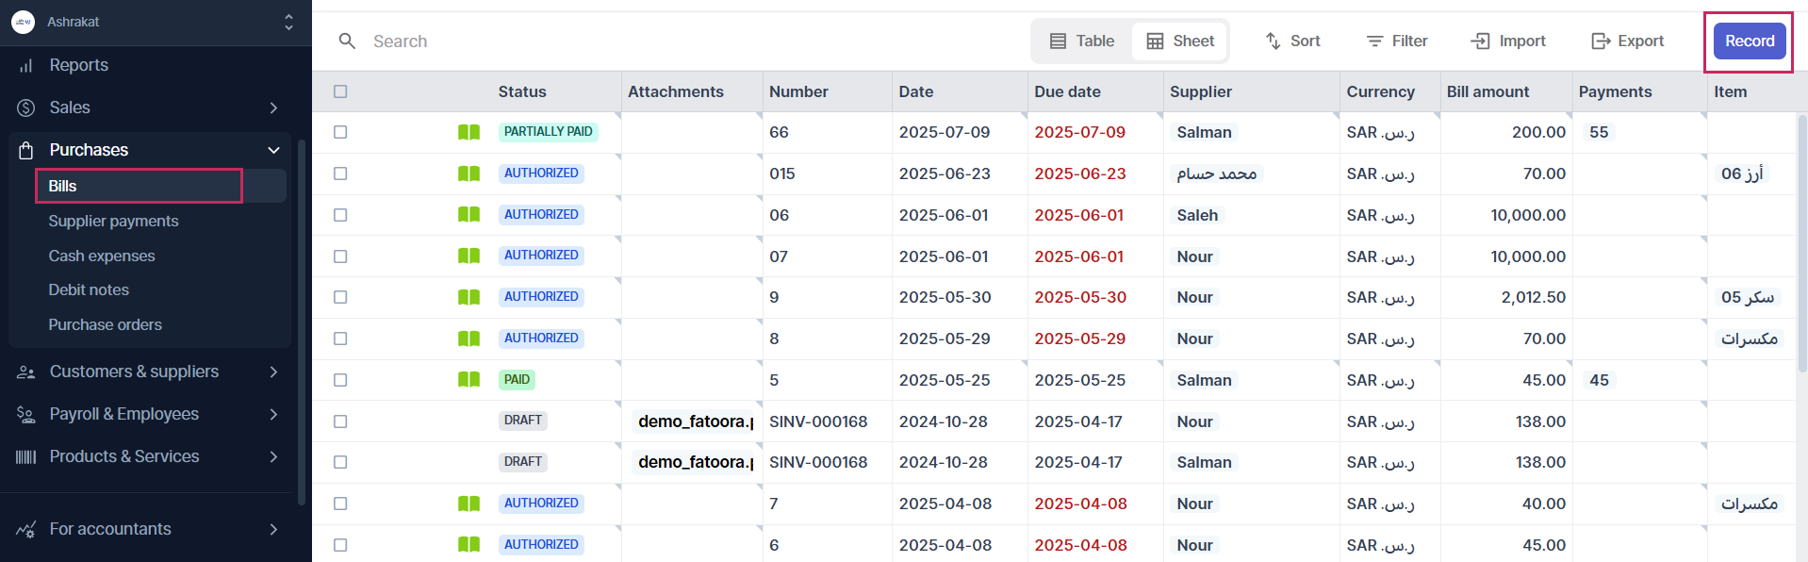Screen dimensions: 1808x562
Task: Click the Sales dollar icon
Action: point(26,108)
